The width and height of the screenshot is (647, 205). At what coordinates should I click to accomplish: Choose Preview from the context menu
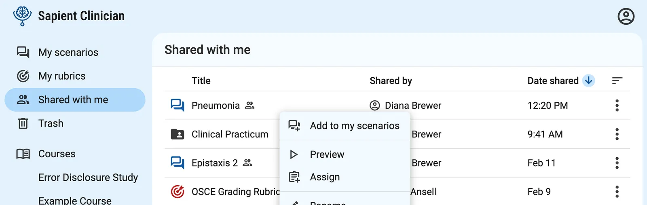327,154
